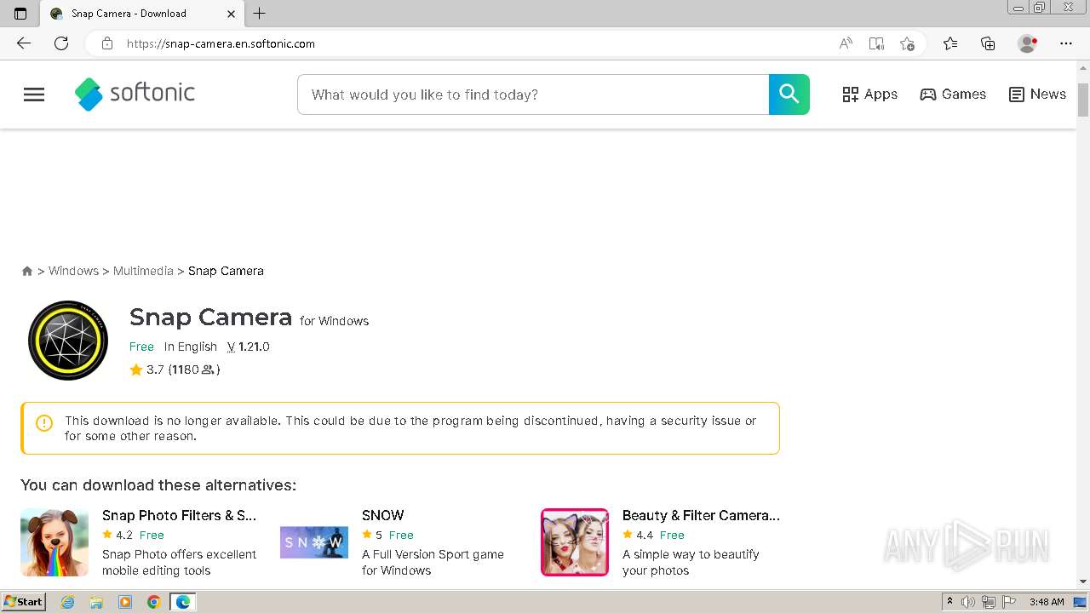Open the Apps section
Screen dimensions: 1090x613
coord(869,95)
